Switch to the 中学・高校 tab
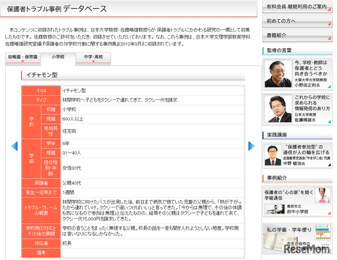Screen dimensions: 337x260 [x=93, y=57]
